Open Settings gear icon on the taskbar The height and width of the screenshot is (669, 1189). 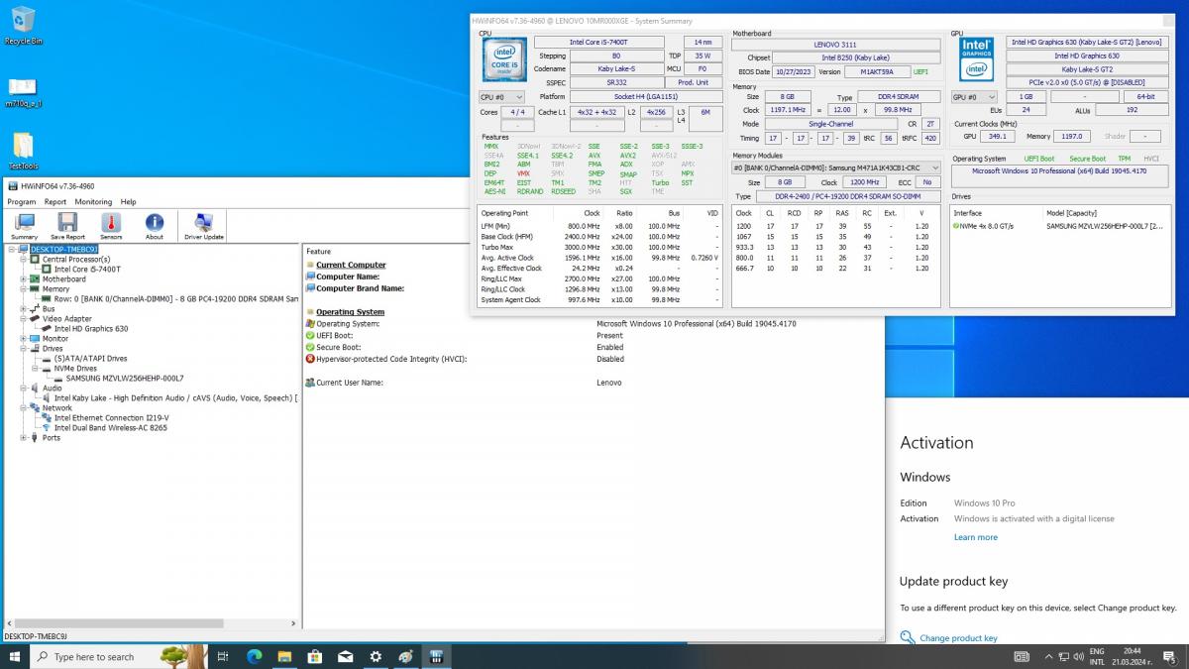377,656
